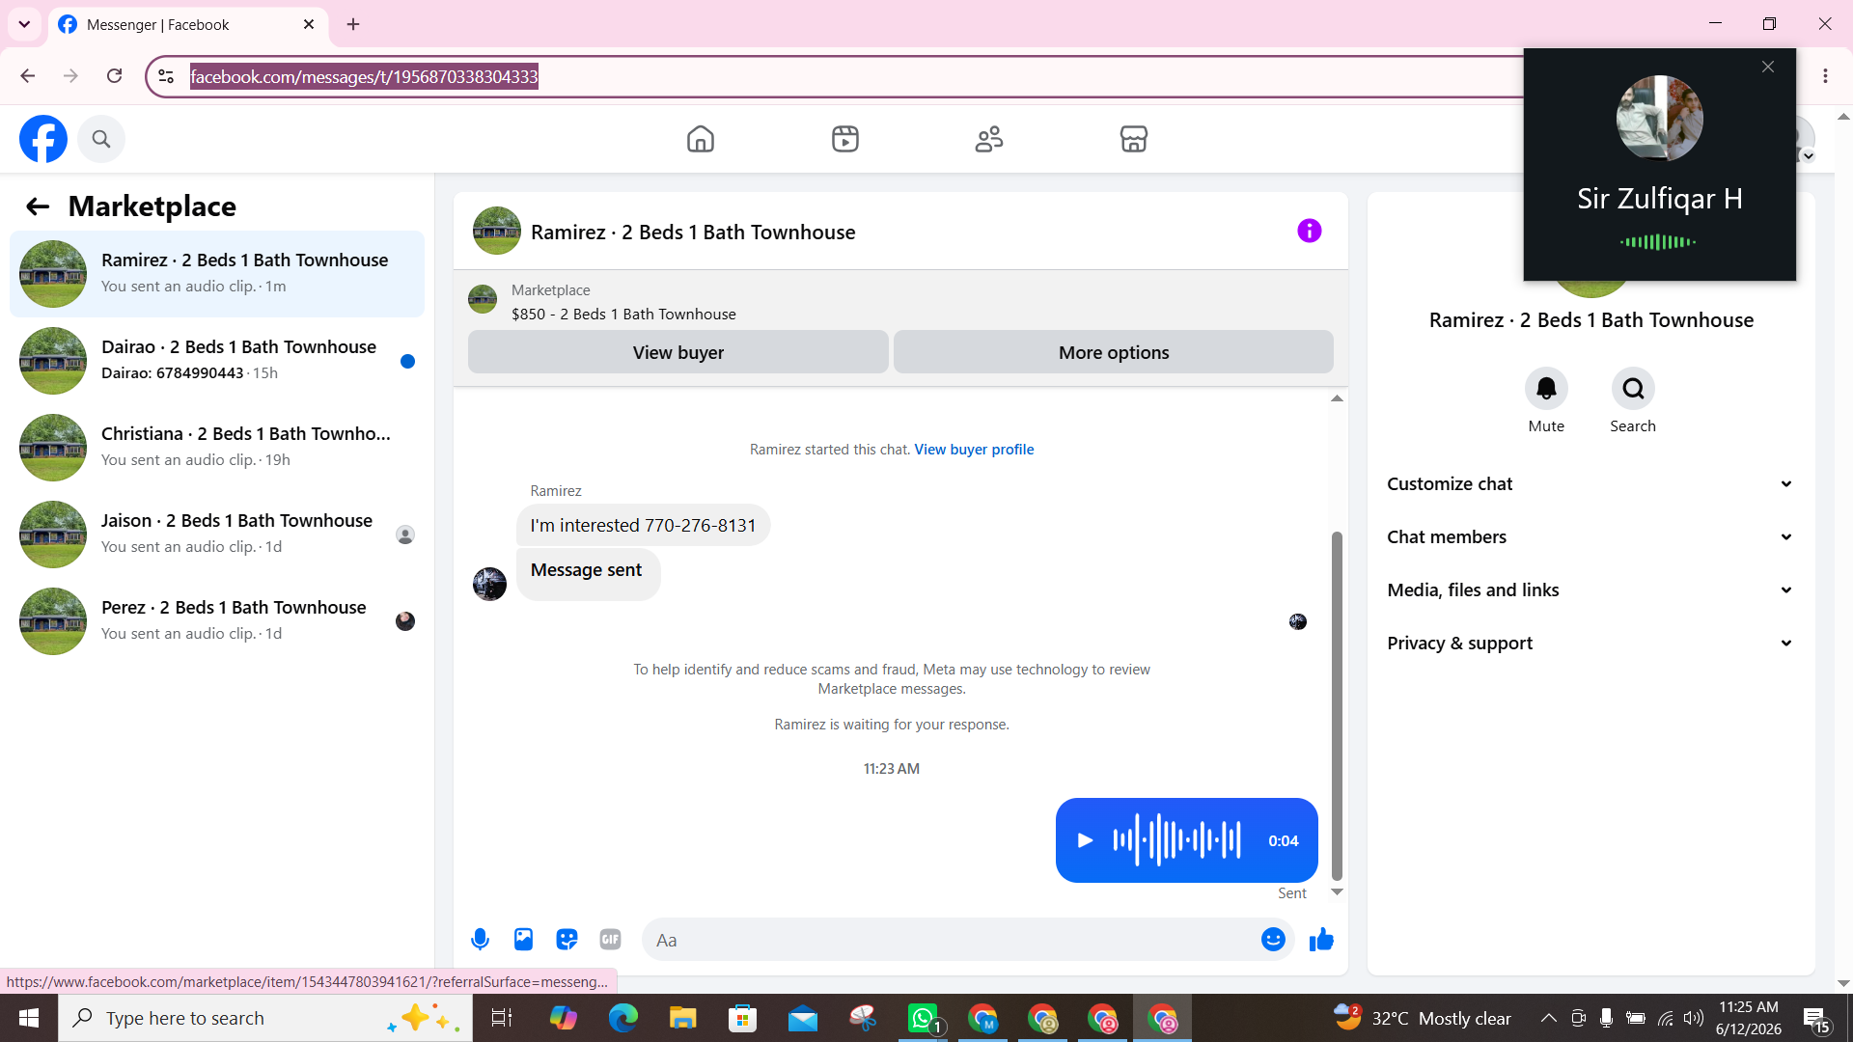Open the emoji picker
Image resolution: width=1853 pixels, height=1042 pixels.
pyautogui.click(x=1273, y=939)
